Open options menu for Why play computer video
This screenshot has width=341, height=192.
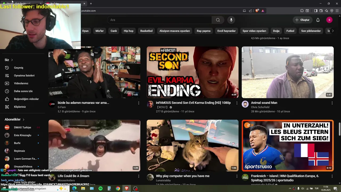point(237,176)
